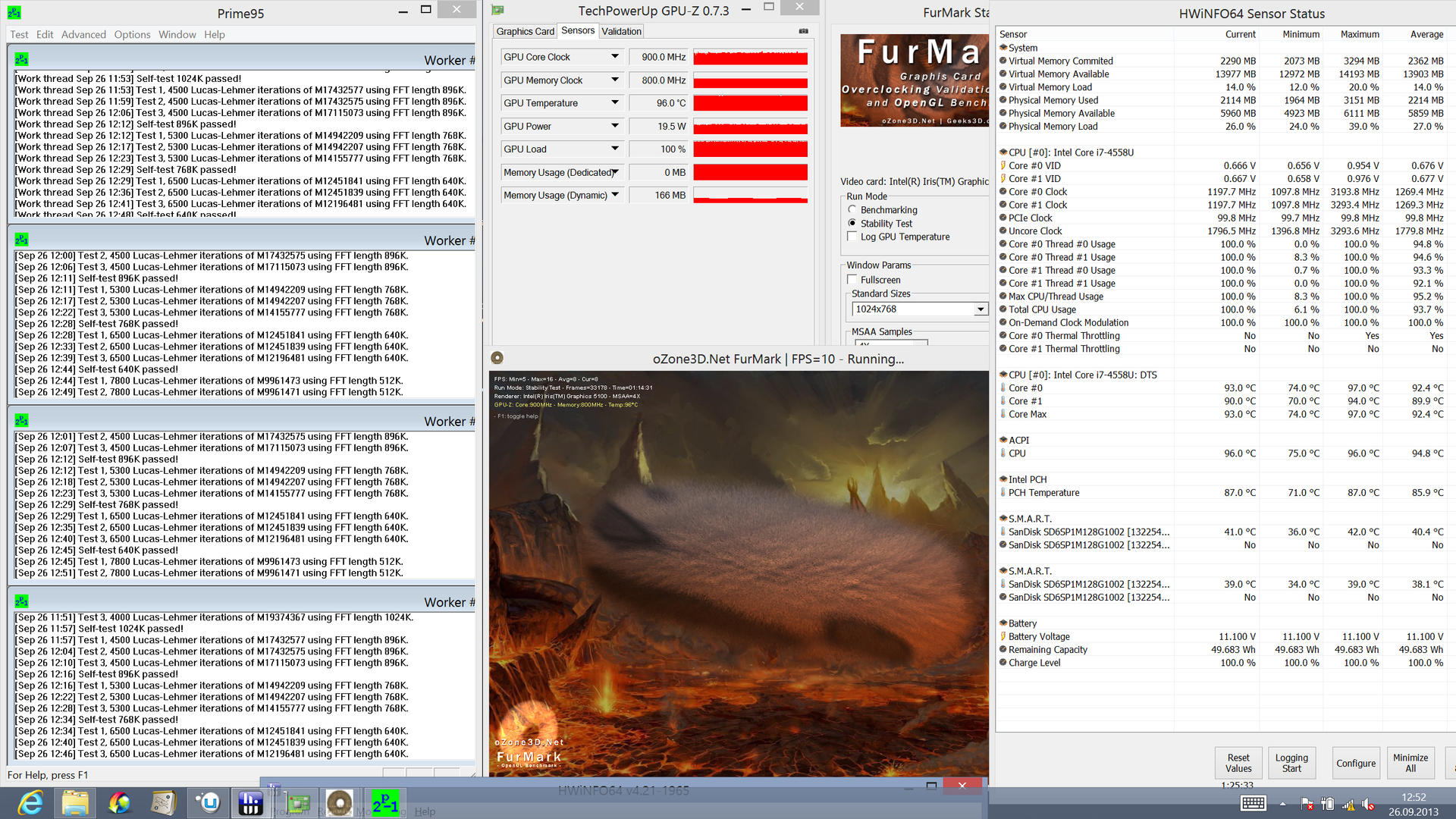Open GPU Temperature sensor dropdown
Viewport: 1456px width, 819px height.
pyautogui.click(x=615, y=102)
